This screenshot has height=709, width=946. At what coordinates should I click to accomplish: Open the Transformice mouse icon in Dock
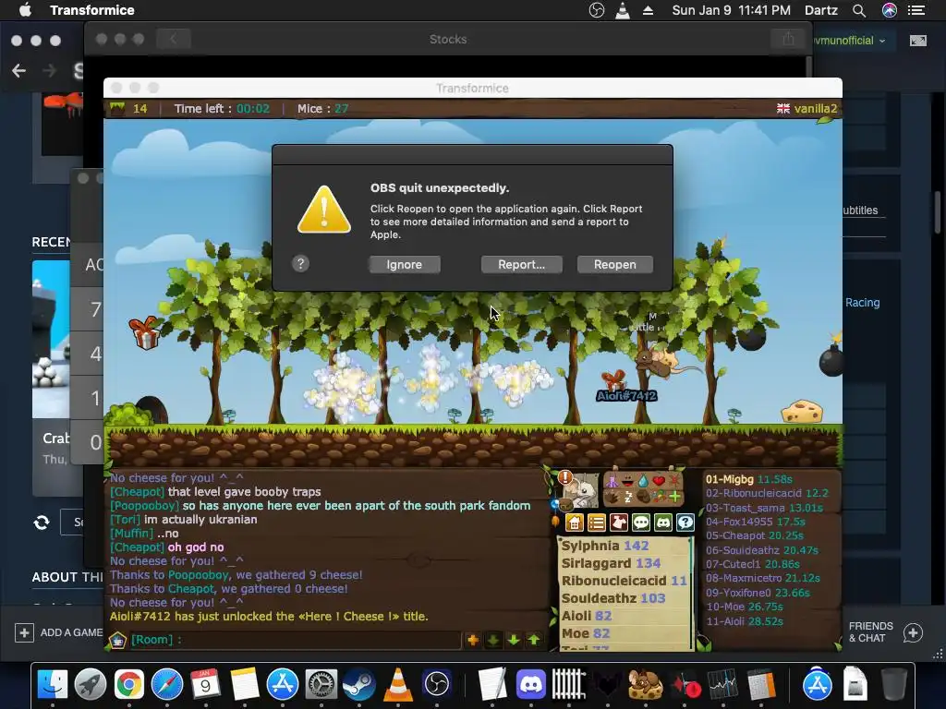(645, 685)
